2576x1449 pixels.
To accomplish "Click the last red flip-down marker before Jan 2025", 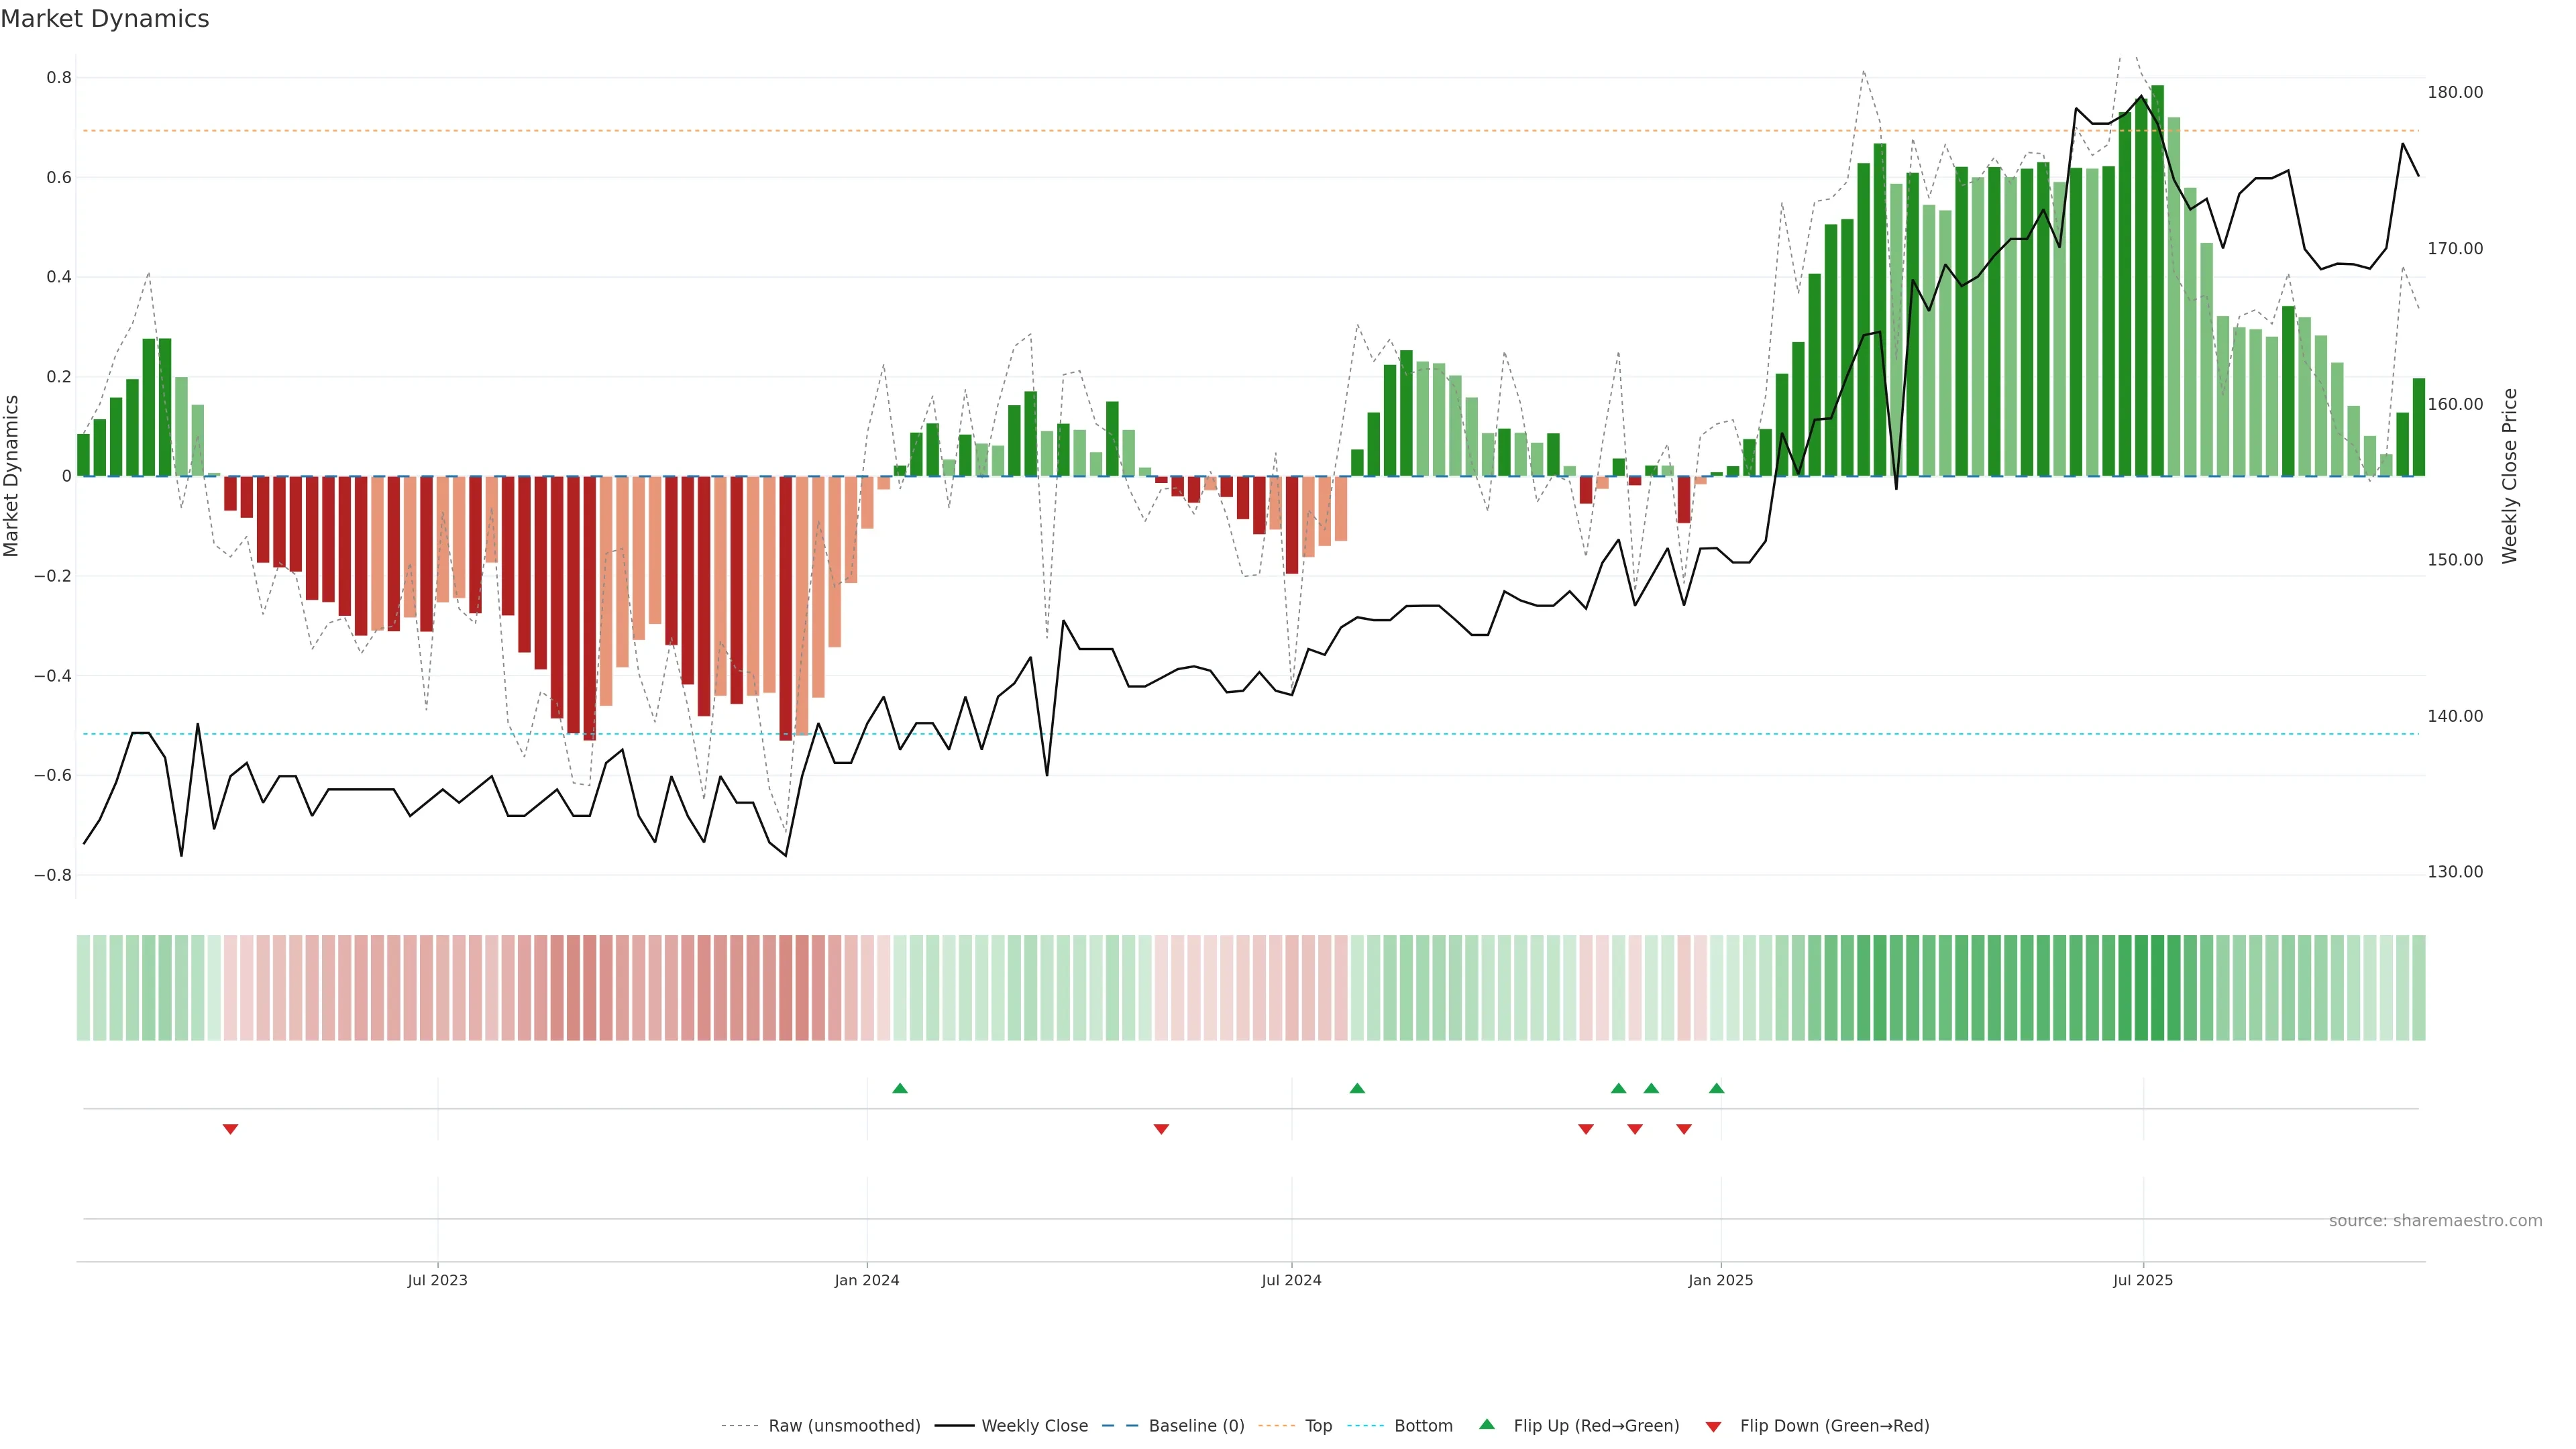I will (1683, 1129).
